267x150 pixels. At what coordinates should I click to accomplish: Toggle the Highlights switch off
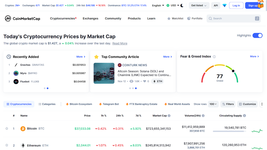[257, 35]
